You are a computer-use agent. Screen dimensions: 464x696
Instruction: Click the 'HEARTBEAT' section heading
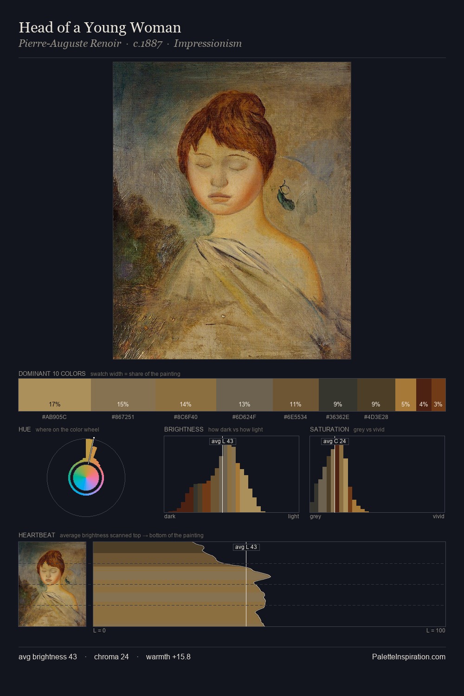37,535
